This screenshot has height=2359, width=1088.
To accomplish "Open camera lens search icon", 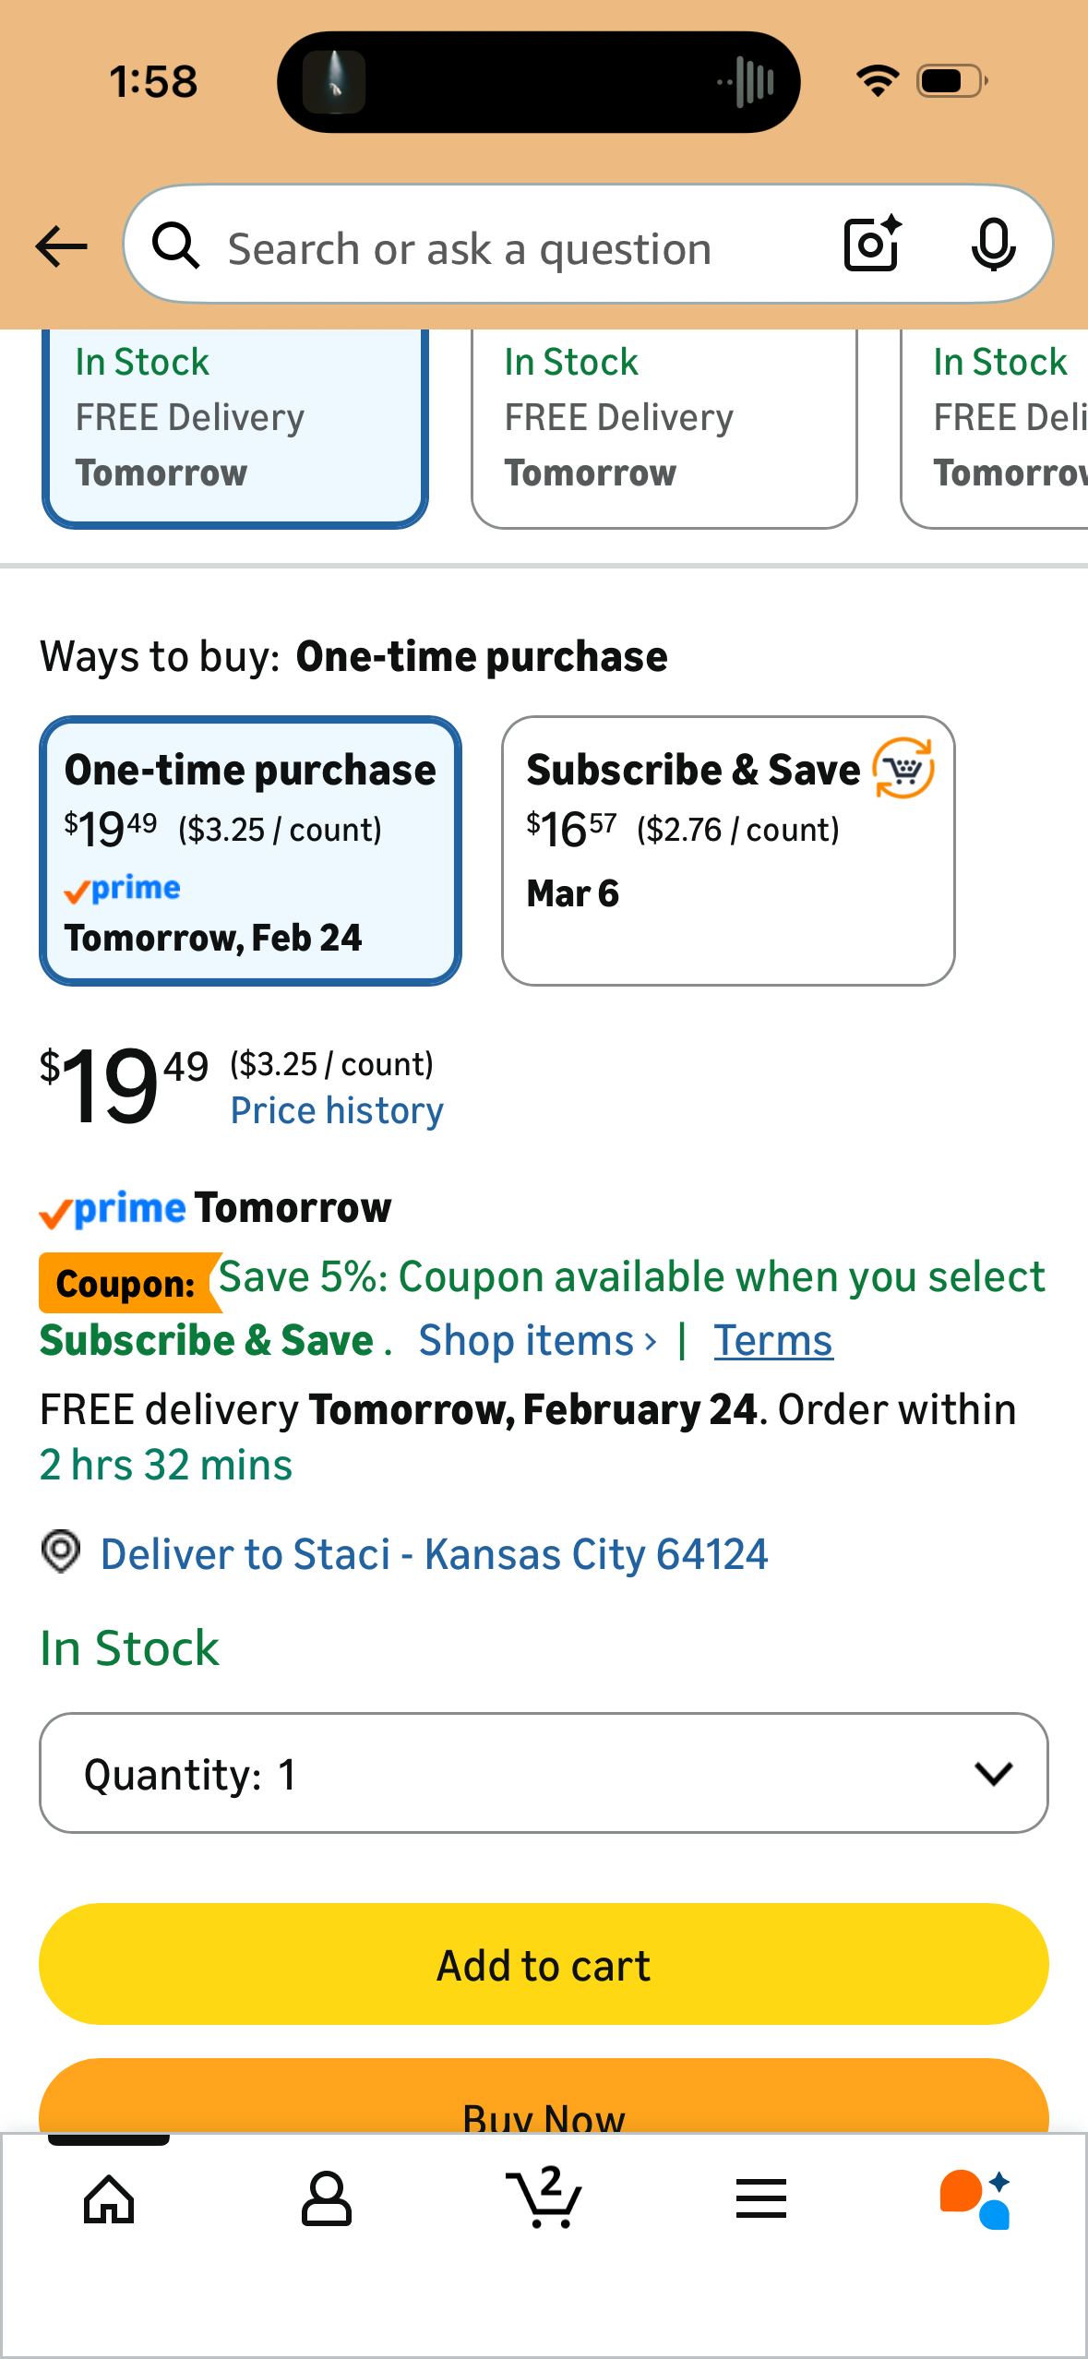I will [872, 245].
